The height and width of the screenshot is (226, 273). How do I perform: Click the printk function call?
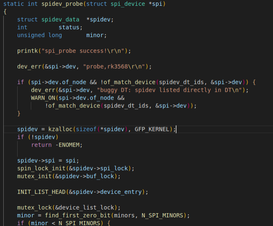point(28,51)
